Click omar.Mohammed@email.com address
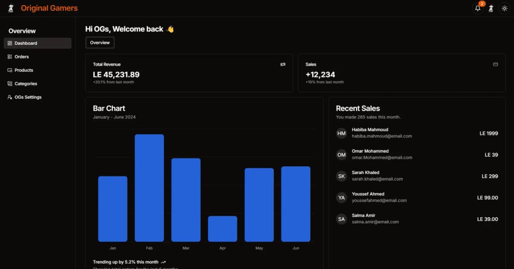This screenshot has width=514, height=269. 382,157
